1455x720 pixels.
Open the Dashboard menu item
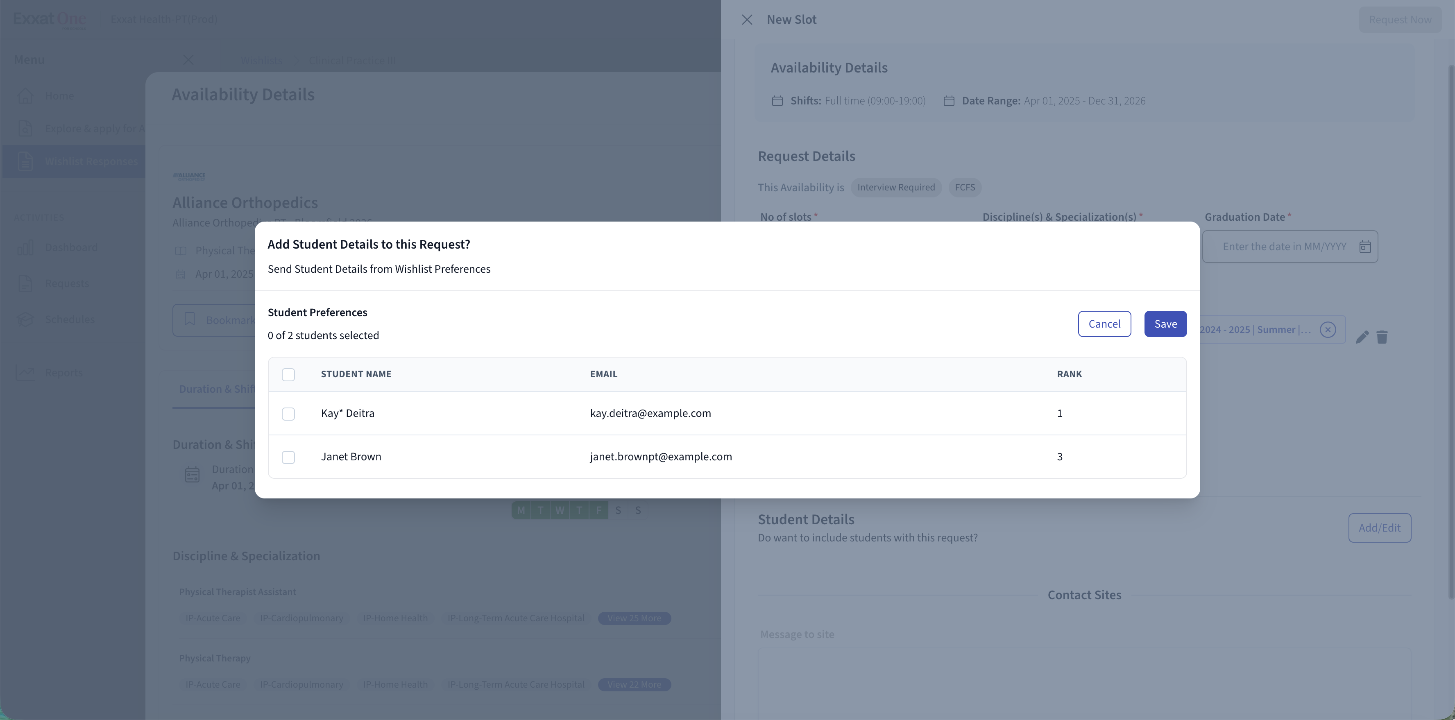[71, 247]
